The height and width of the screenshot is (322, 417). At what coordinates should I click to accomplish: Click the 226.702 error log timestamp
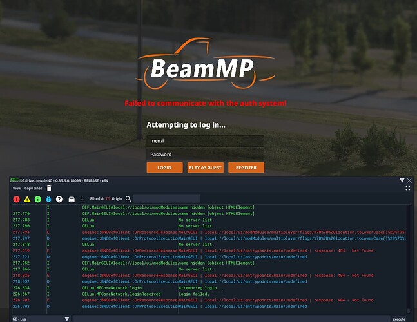point(21,300)
